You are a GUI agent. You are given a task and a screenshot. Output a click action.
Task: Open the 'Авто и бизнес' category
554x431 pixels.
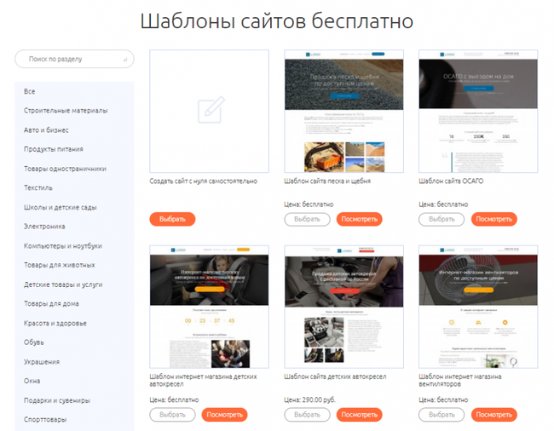point(47,130)
